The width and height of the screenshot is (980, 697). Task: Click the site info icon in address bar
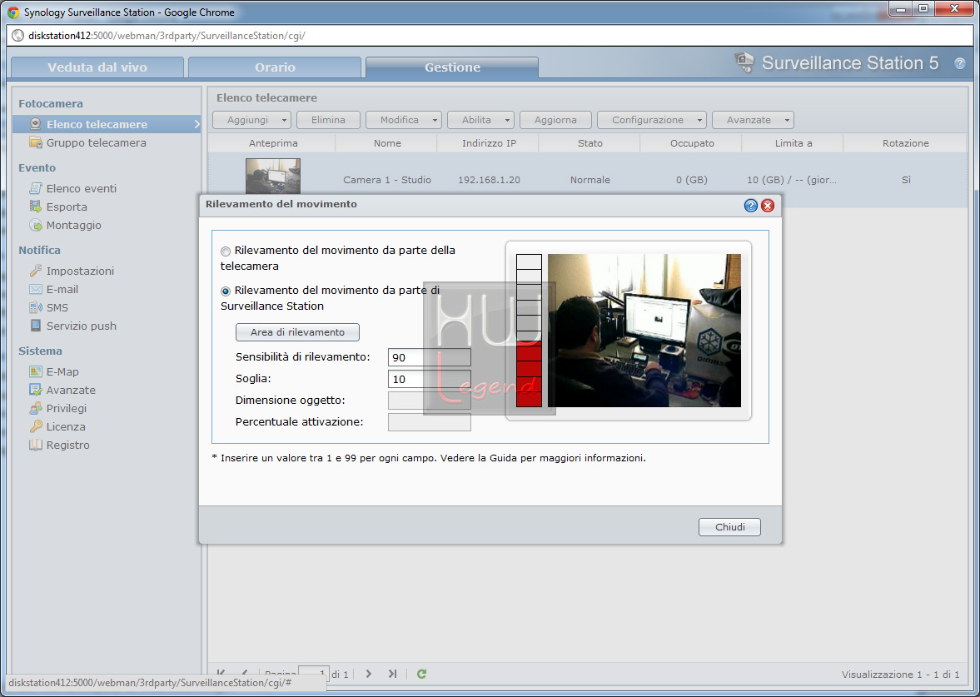tap(18, 36)
